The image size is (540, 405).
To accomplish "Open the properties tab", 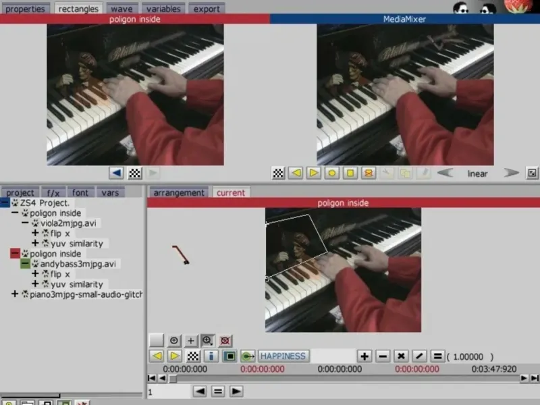I will [x=25, y=9].
